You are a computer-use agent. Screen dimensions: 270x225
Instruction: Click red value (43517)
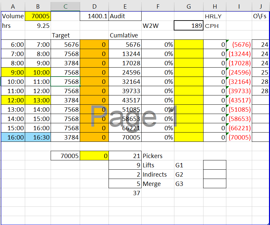239,100
